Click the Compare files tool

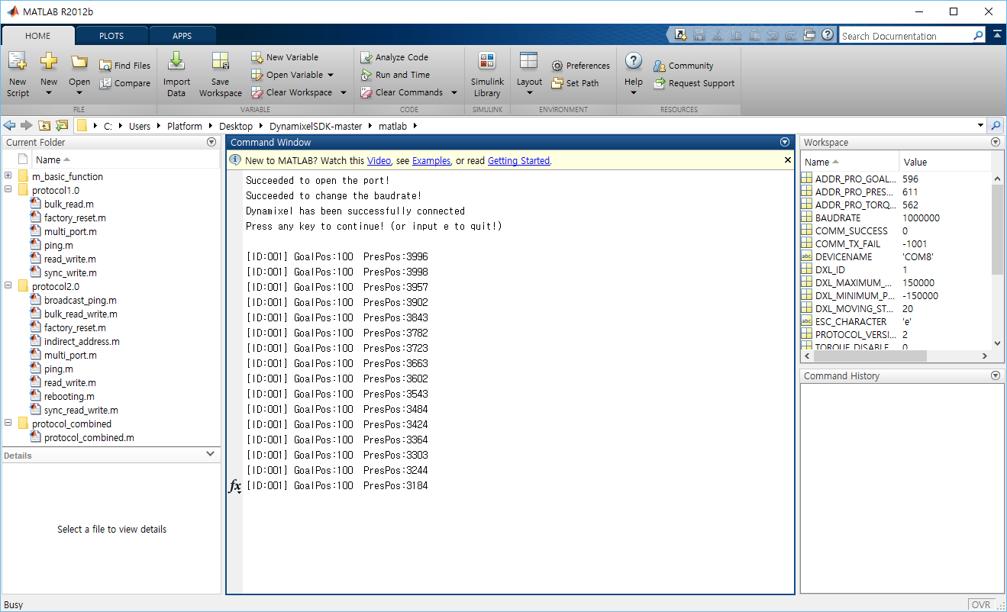click(124, 83)
